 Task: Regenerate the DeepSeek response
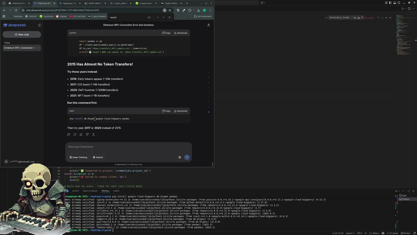[75, 134]
